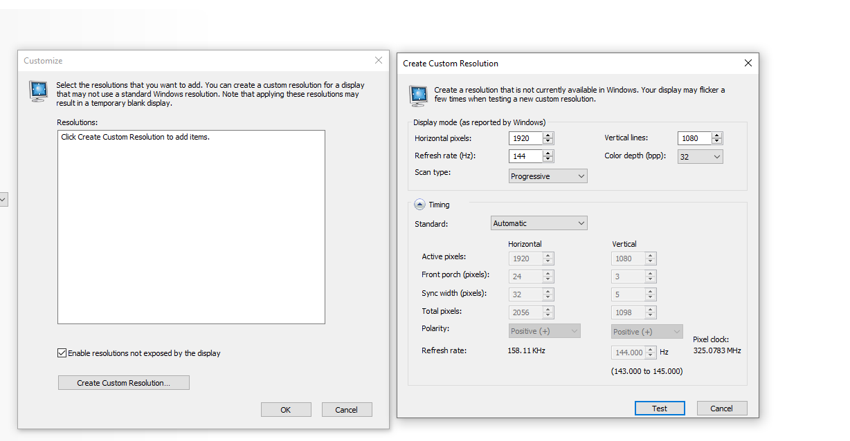Screen dimensions: 850x441
Task: Increase Horizontal pixels with its up arrow
Action: pyautogui.click(x=549, y=135)
